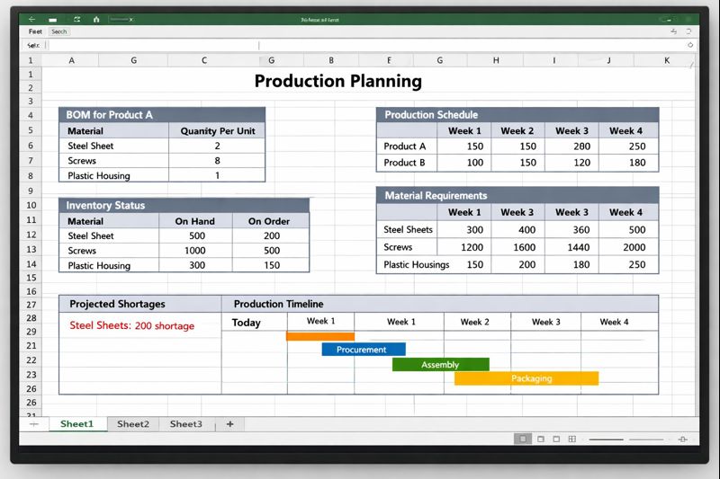Click the Secch button
720x479 pixels.
59,31
